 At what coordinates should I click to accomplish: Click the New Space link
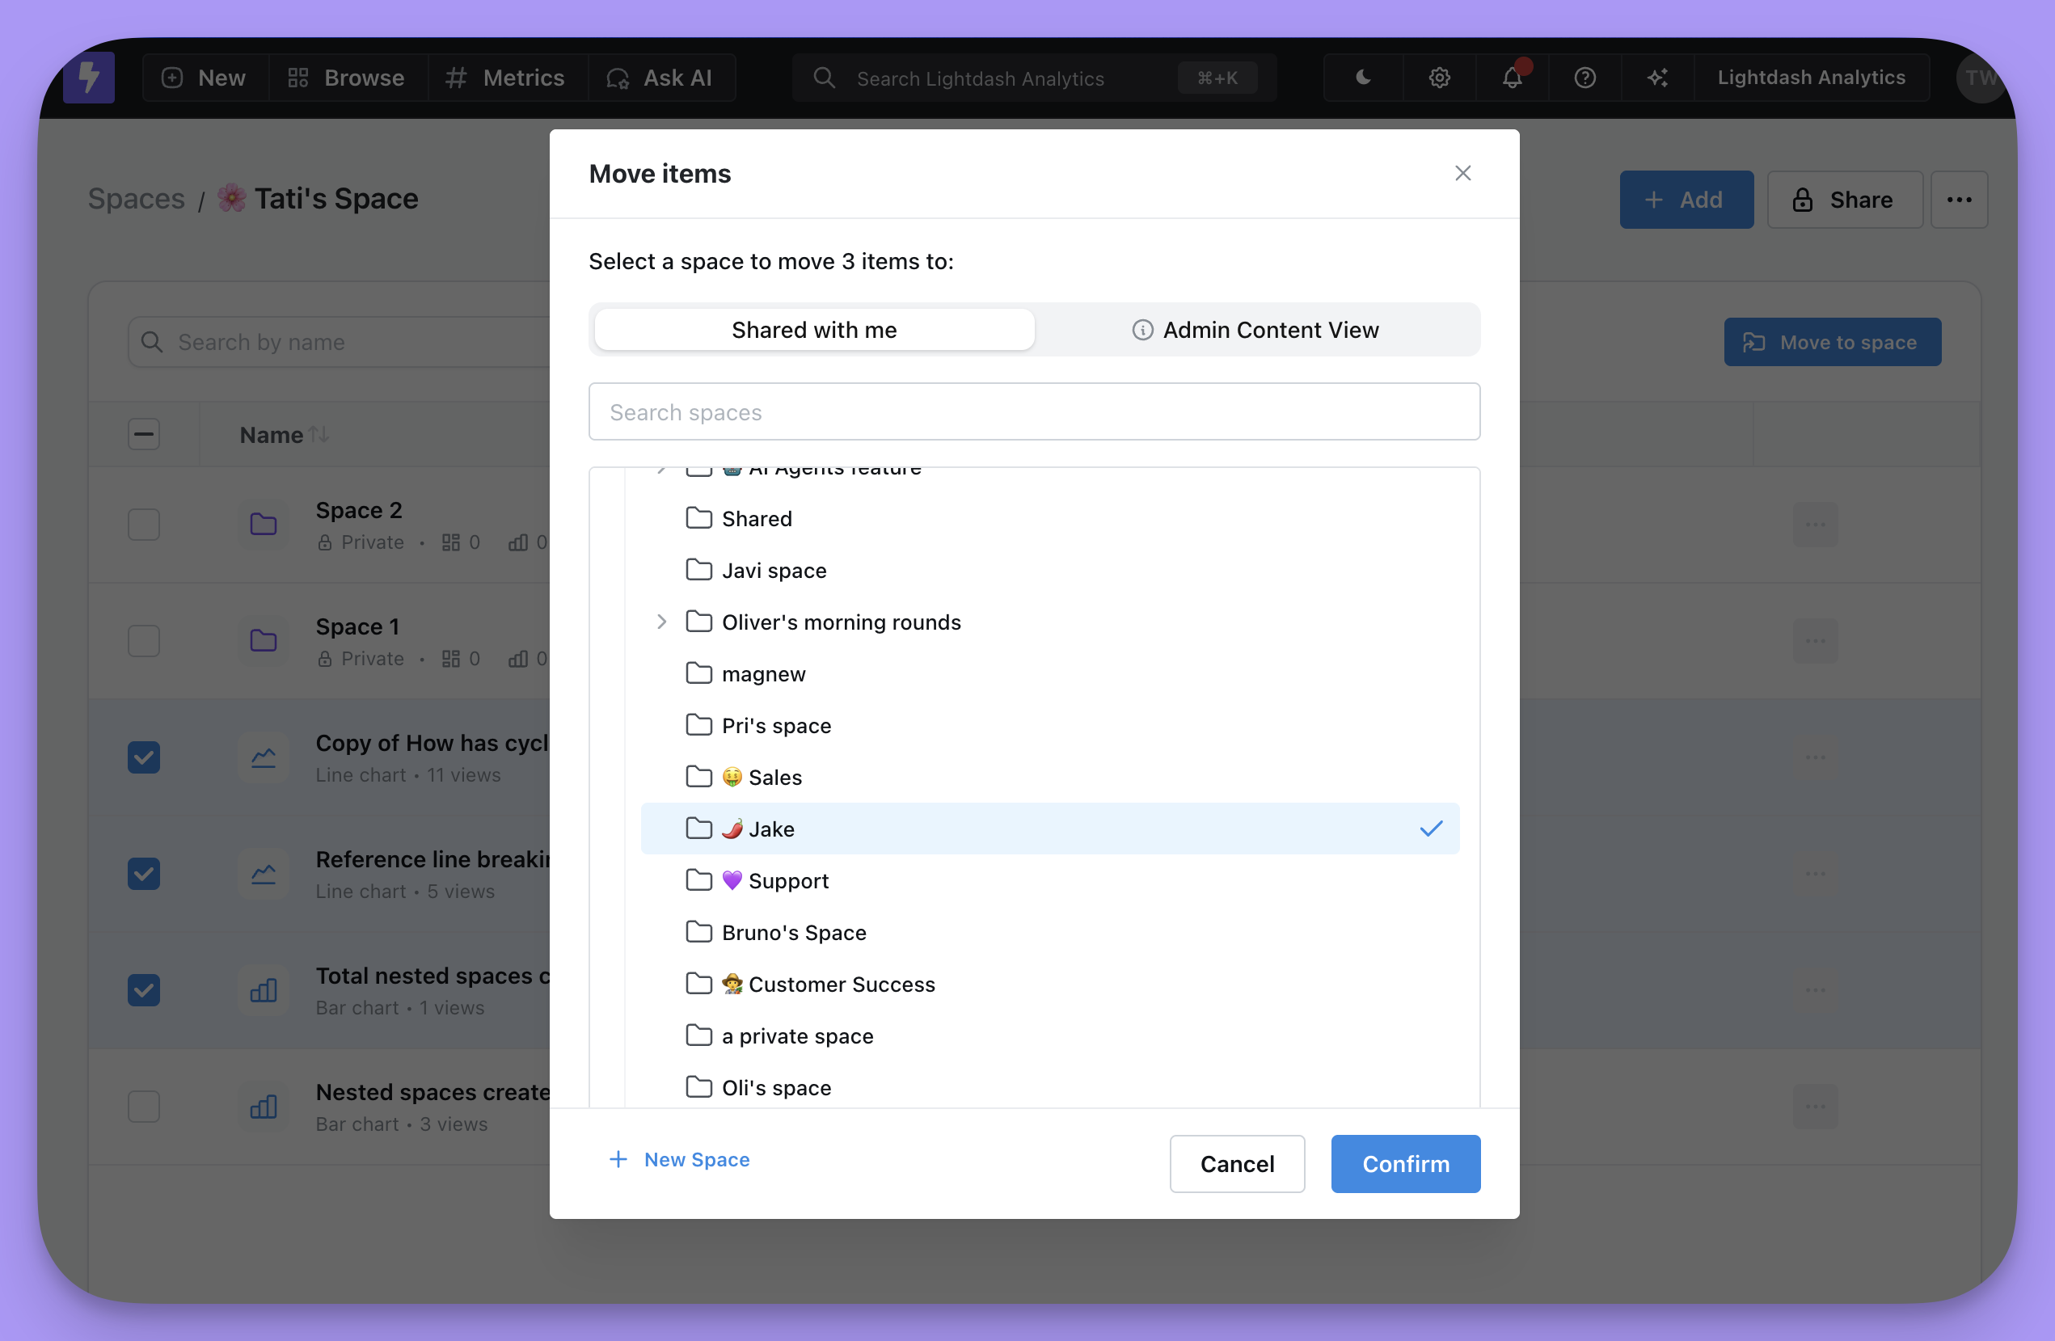680,1160
